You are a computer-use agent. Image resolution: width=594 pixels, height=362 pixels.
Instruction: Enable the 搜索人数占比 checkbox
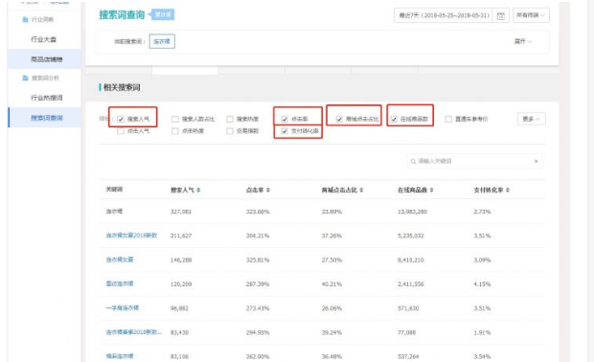coord(175,119)
